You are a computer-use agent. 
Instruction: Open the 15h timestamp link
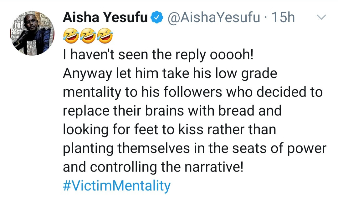(283, 18)
